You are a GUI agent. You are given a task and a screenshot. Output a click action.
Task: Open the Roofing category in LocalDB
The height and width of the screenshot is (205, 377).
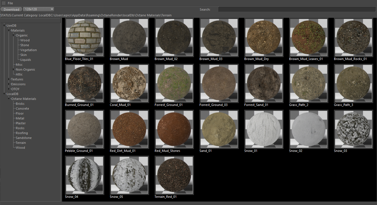tap(22, 133)
